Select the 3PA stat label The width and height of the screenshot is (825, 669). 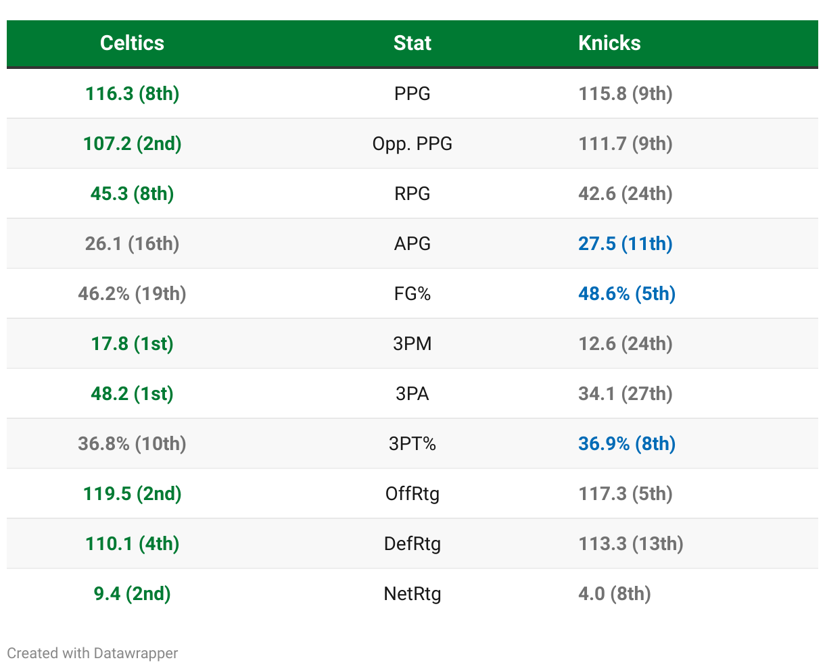tap(412, 394)
